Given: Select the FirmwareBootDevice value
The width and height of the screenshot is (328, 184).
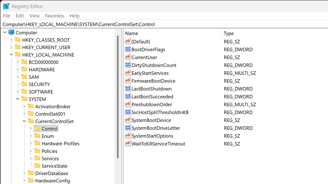Looking at the screenshot, I should 153,81.
